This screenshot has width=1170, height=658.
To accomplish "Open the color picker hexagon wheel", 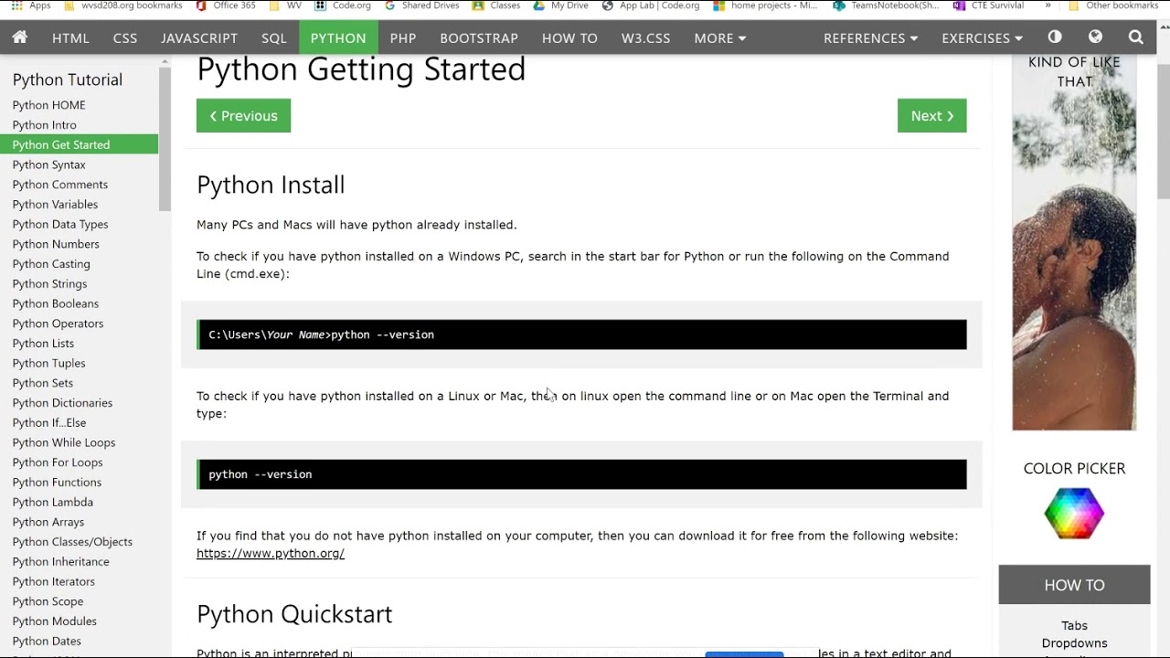I will point(1074,513).
